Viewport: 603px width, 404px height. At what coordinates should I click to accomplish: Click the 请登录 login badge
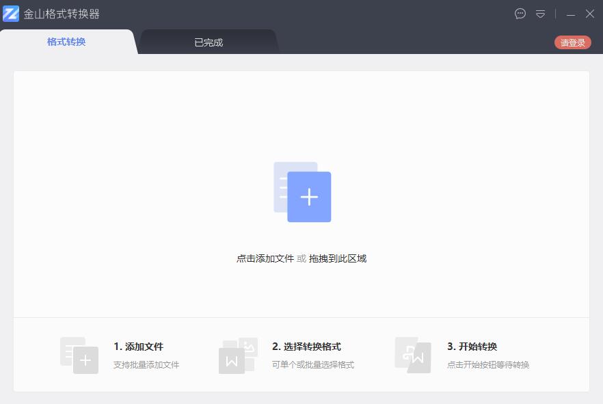tap(572, 41)
